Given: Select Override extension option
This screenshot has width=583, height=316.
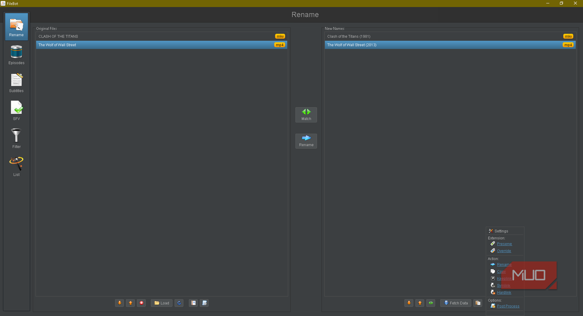Looking at the screenshot, I should point(504,251).
